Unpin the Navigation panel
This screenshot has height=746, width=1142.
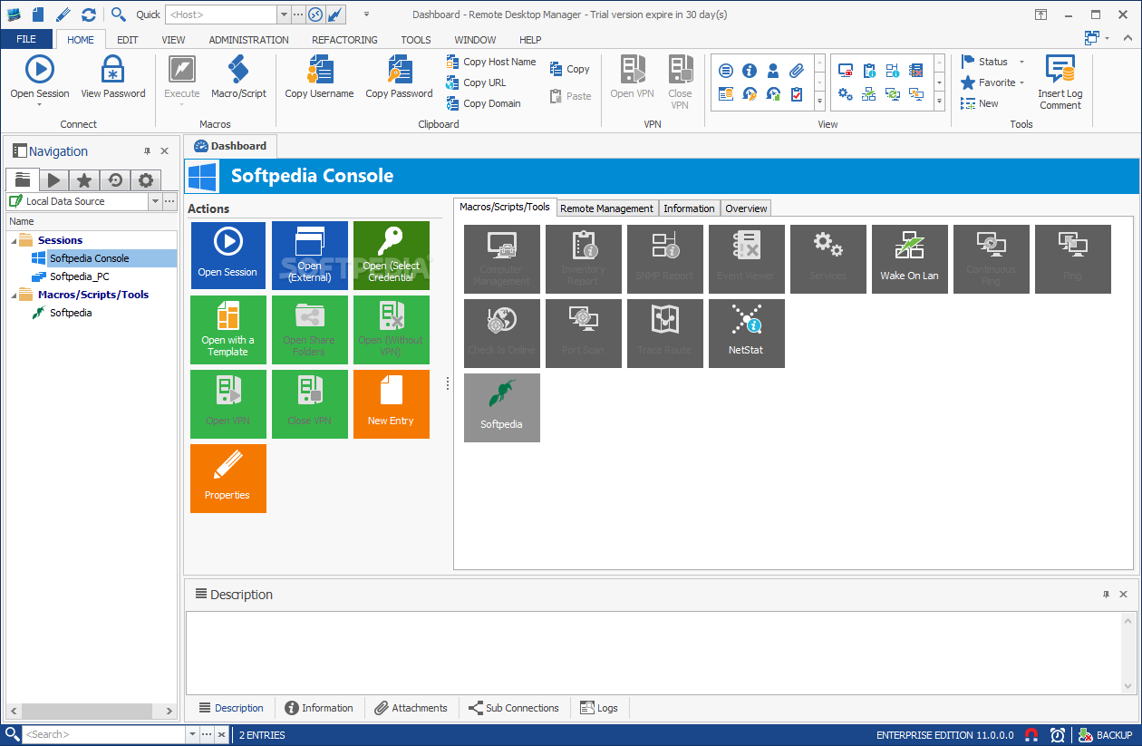149,150
